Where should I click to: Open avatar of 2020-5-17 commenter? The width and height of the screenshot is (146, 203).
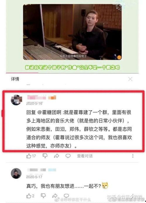pyautogui.click(x=16, y=174)
